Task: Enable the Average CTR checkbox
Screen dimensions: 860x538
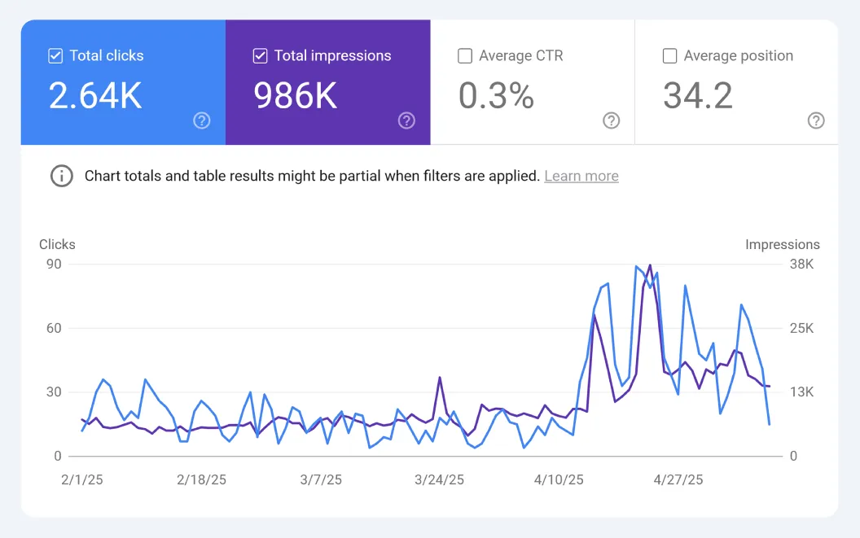Action: [x=465, y=55]
